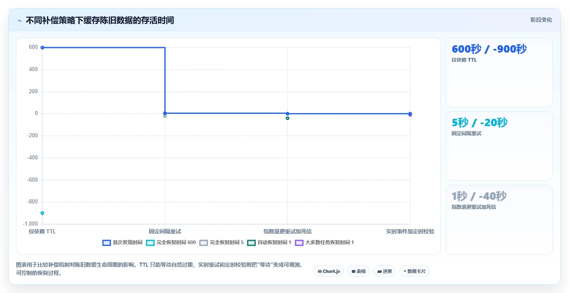
Task: Click the 400 y-axis tick label
Action: coord(33,69)
